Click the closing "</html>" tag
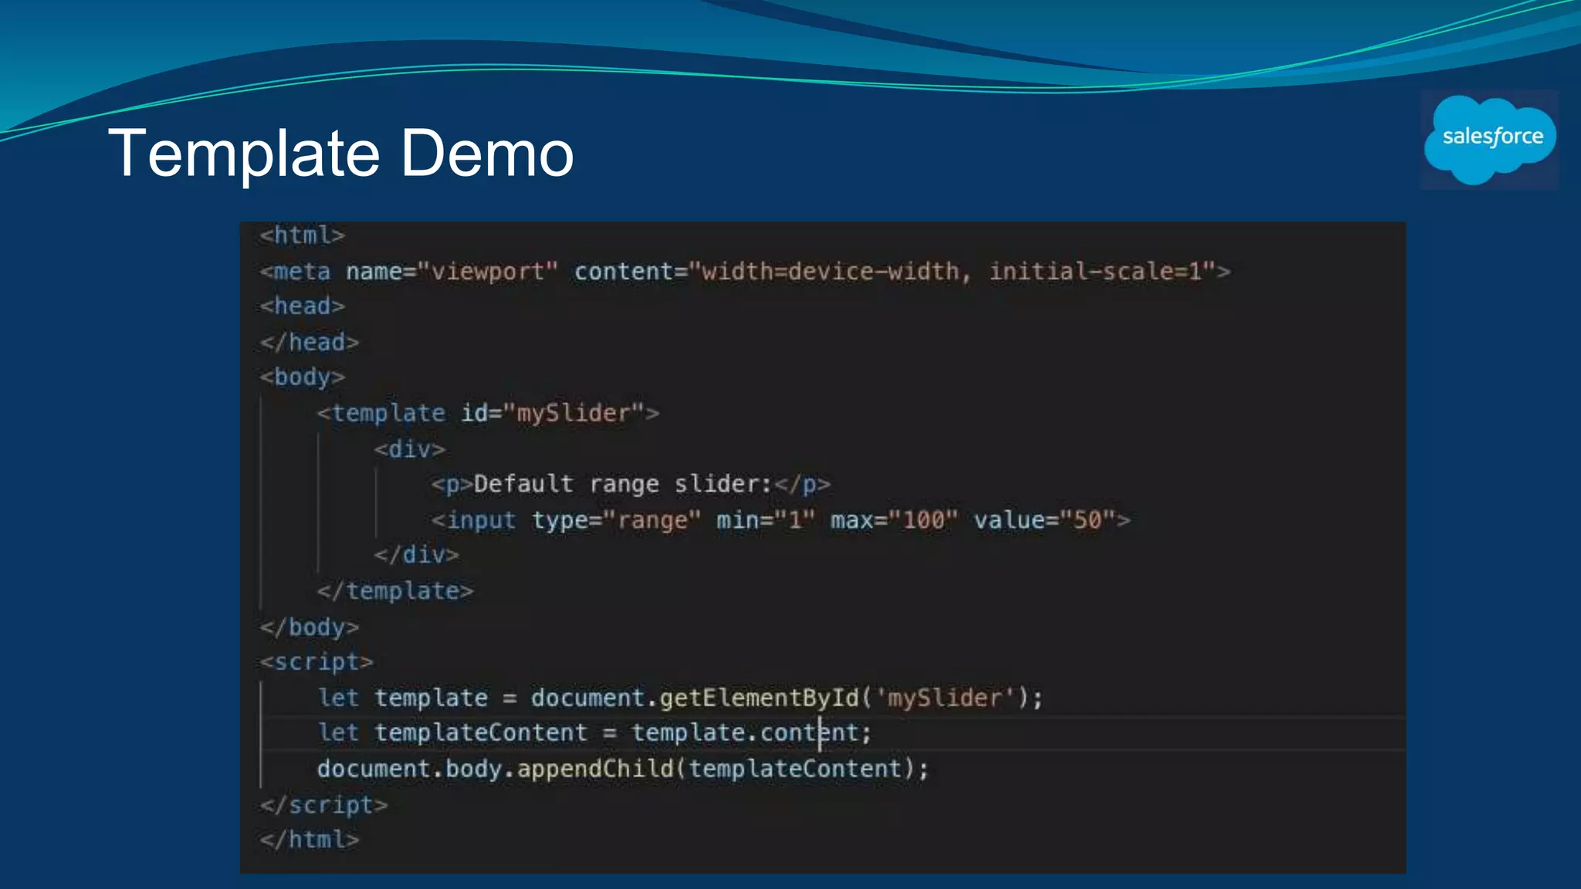The width and height of the screenshot is (1581, 889). tap(310, 840)
